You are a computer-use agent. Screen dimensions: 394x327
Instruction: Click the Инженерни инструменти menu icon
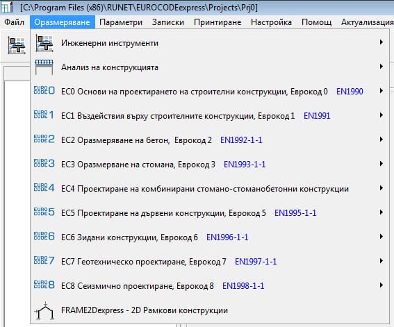44,43
